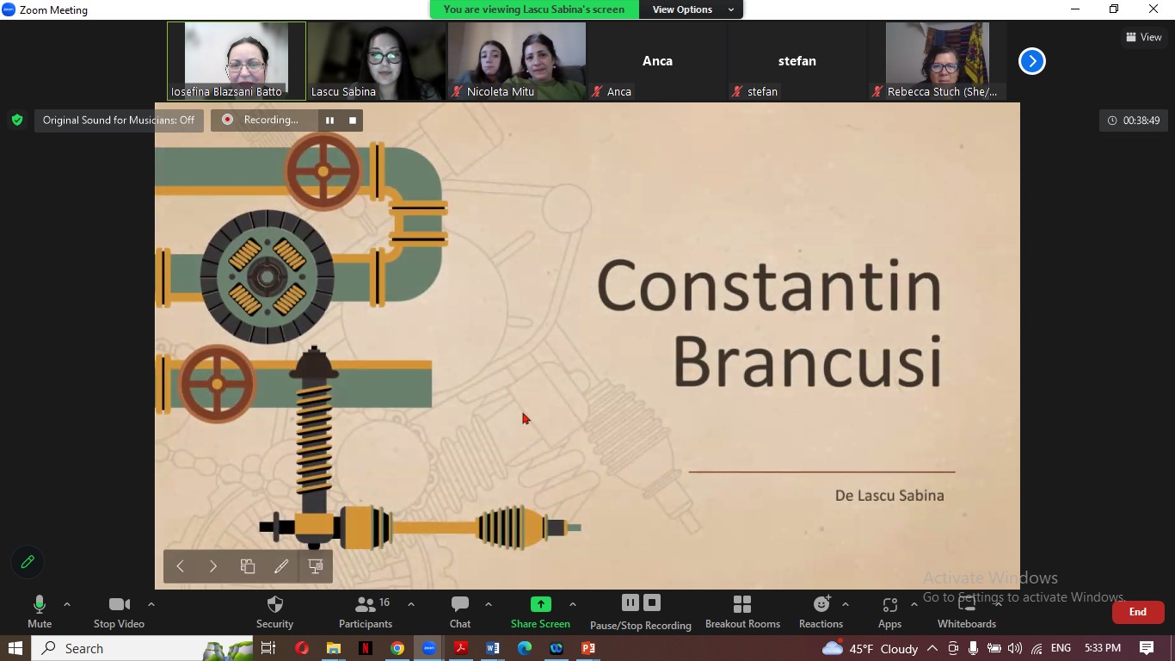1175x661 pixels.
Task: Open Windows Start menu
Action: tap(15, 648)
